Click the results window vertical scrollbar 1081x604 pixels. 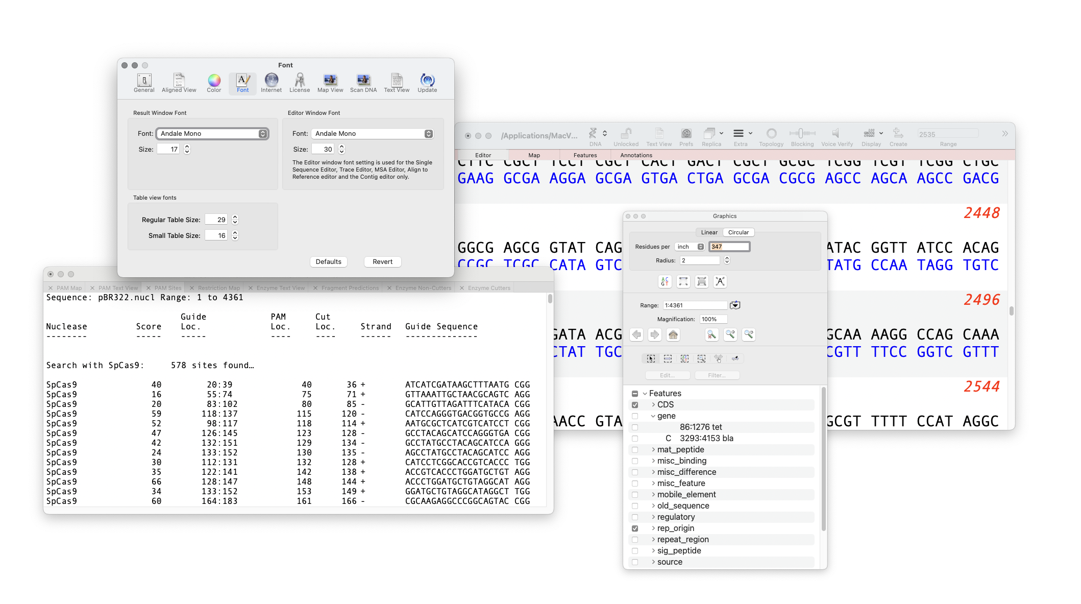point(550,298)
